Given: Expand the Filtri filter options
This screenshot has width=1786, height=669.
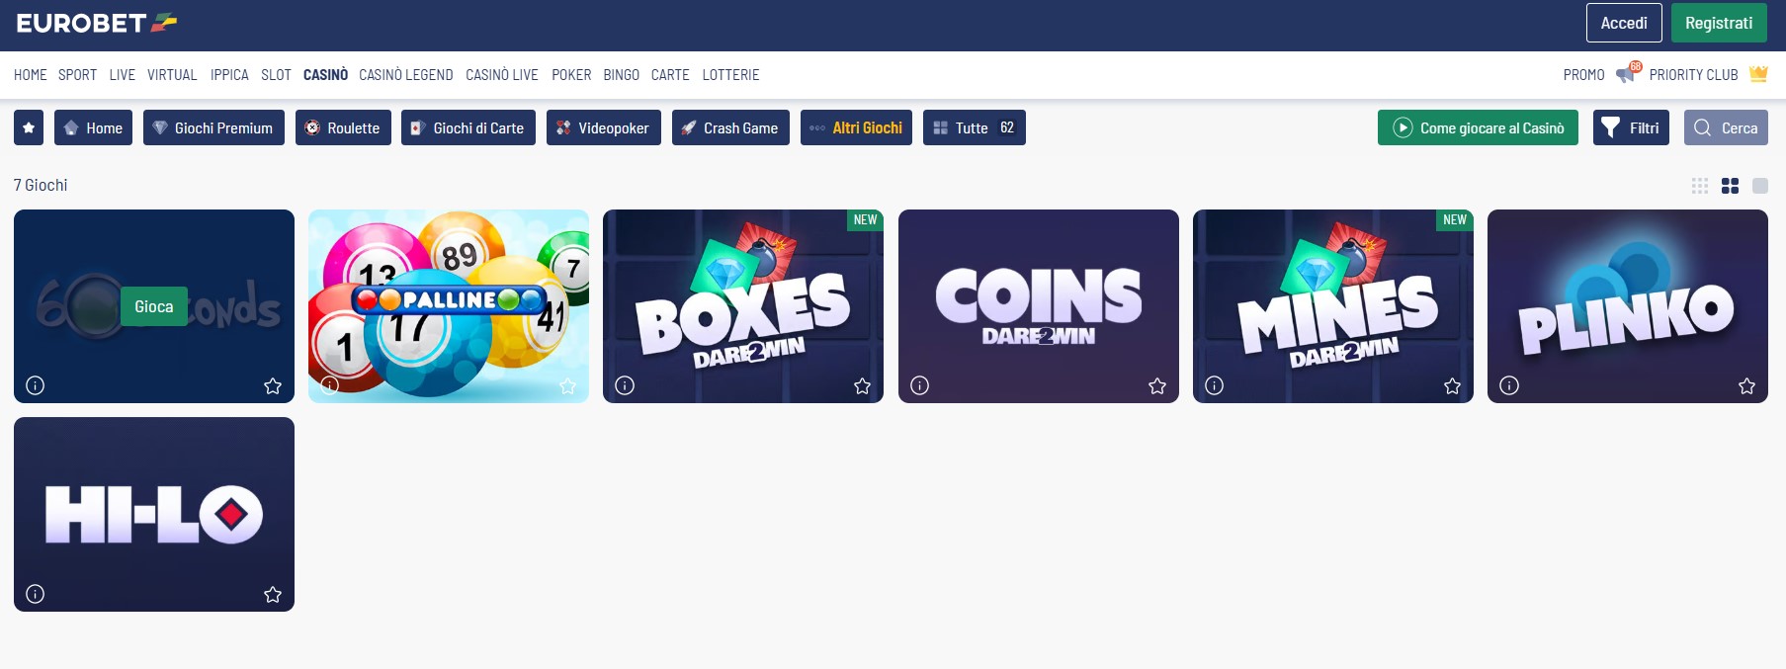Looking at the screenshot, I should (x=1631, y=127).
